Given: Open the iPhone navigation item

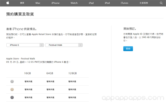Looking at the screenshot, I should click(x=56, y=3).
